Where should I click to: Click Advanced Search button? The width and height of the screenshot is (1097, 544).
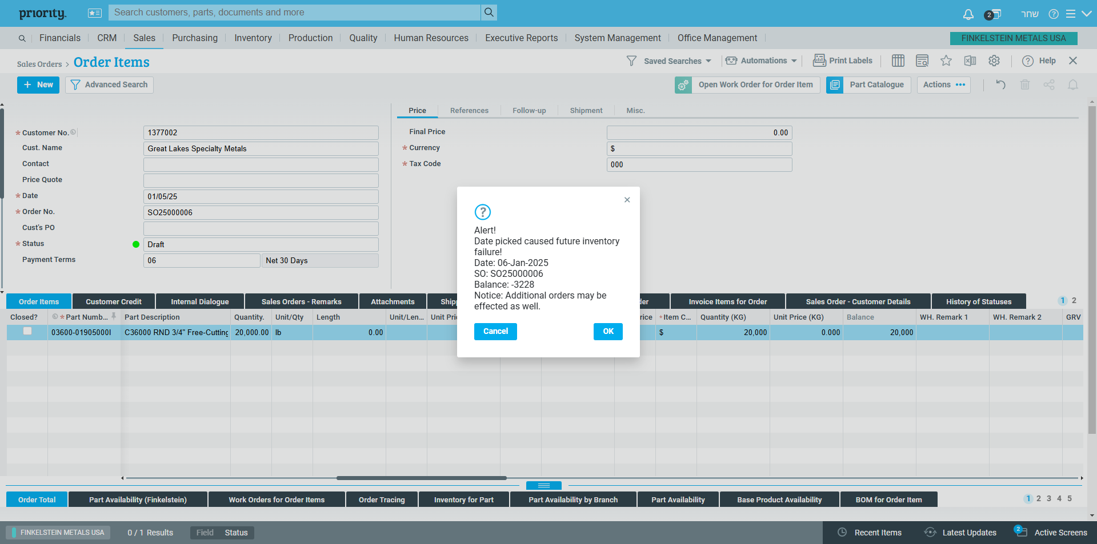[x=109, y=85]
